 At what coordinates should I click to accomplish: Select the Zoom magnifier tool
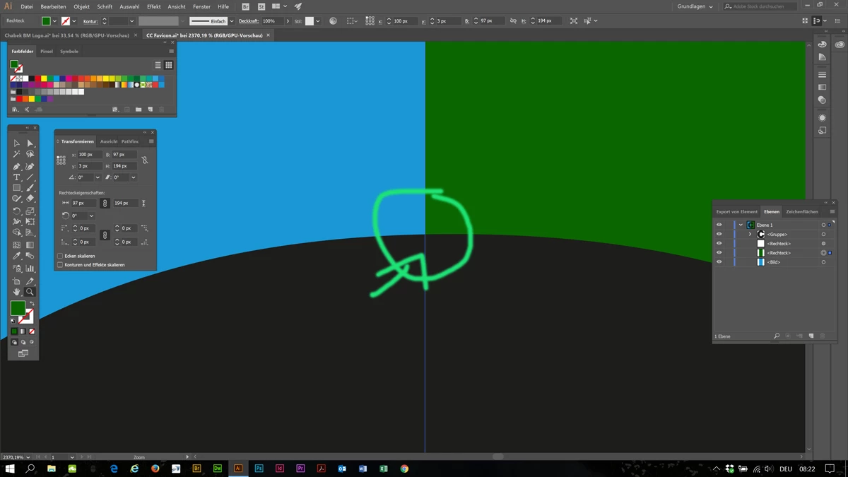click(x=30, y=292)
